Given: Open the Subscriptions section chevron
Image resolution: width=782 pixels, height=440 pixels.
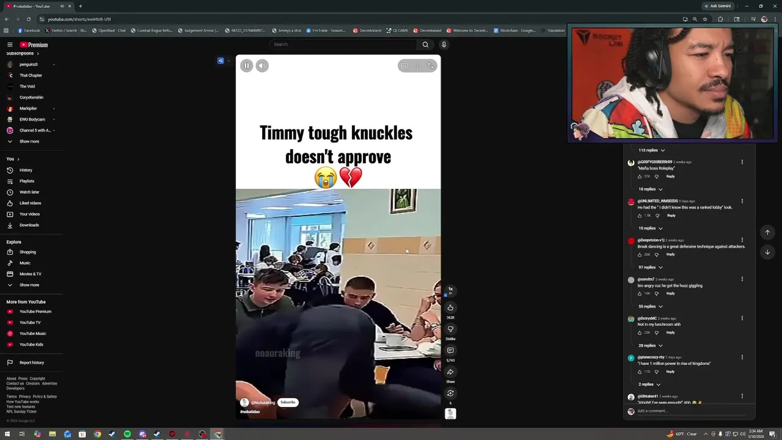Looking at the screenshot, I should click(x=38, y=53).
